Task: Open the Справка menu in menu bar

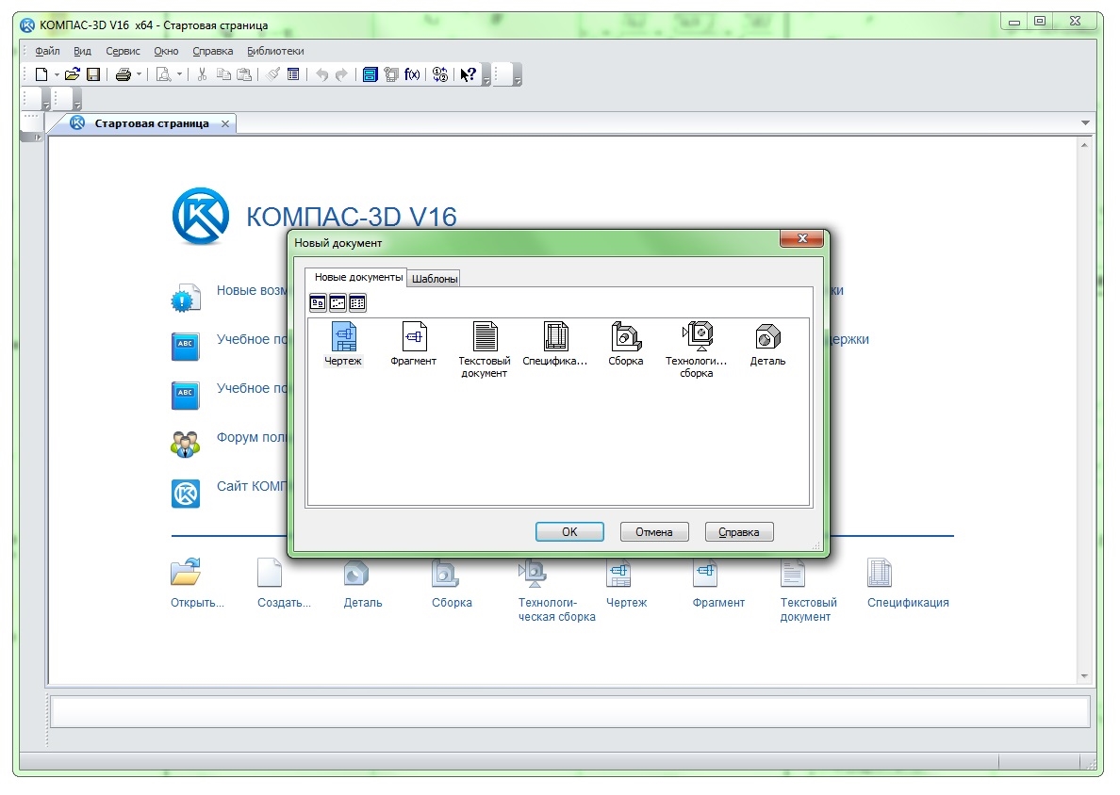Action: click(213, 52)
